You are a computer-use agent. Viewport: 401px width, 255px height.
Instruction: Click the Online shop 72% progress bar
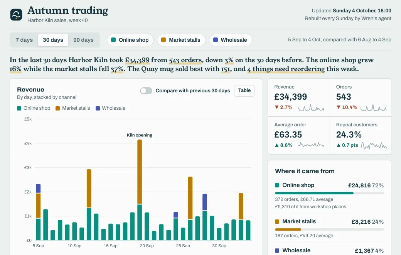pos(329,193)
